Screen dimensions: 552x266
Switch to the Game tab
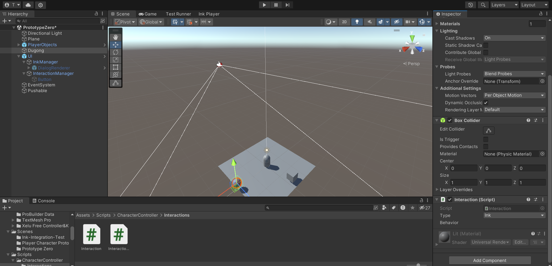148,14
